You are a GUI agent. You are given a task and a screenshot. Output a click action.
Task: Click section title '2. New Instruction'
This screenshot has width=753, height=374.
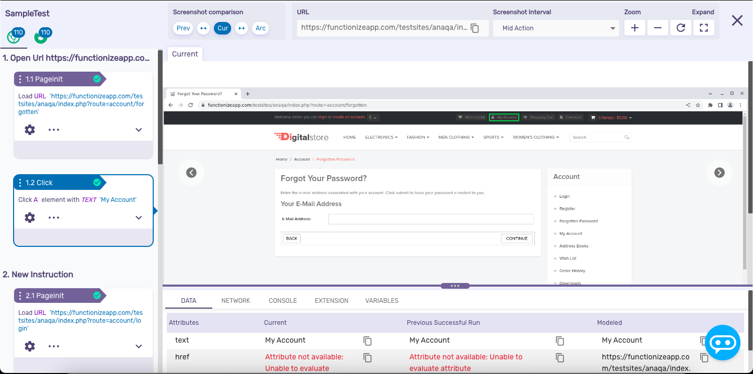(38, 275)
